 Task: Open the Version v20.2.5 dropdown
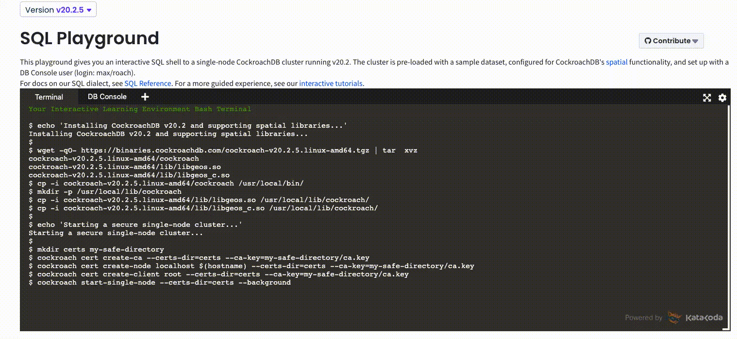click(x=58, y=10)
